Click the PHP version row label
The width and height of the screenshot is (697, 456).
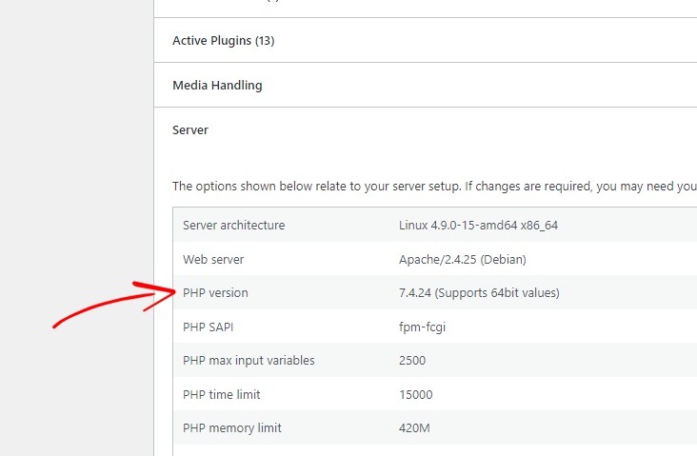coord(215,293)
